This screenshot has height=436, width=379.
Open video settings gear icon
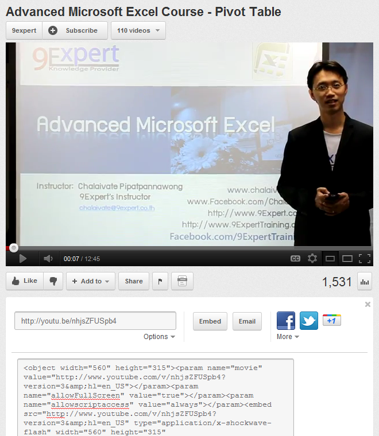coord(312,259)
